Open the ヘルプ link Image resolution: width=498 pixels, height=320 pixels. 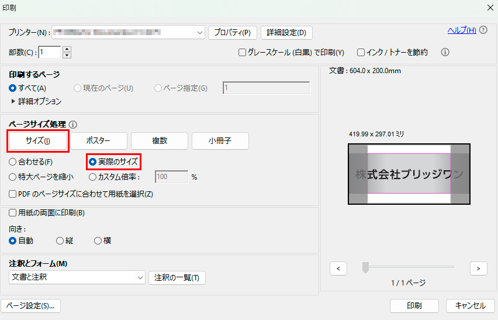[x=461, y=30]
